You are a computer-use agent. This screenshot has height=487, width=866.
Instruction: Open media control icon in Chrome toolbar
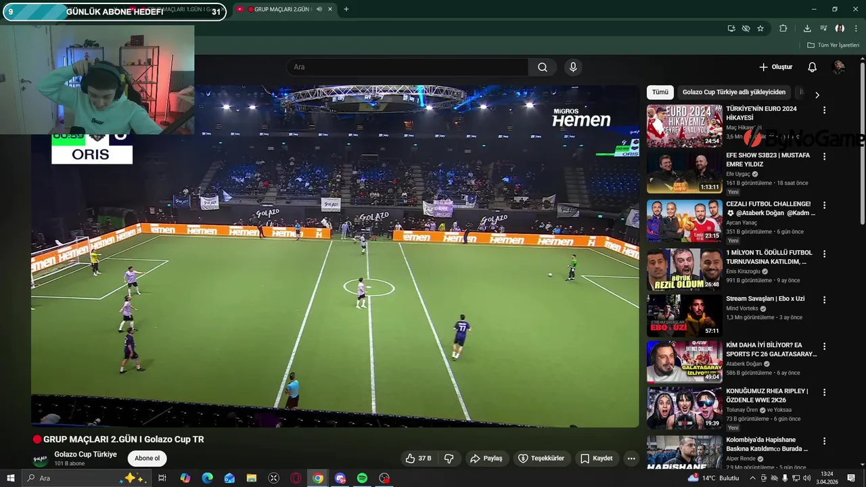click(x=823, y=28)
